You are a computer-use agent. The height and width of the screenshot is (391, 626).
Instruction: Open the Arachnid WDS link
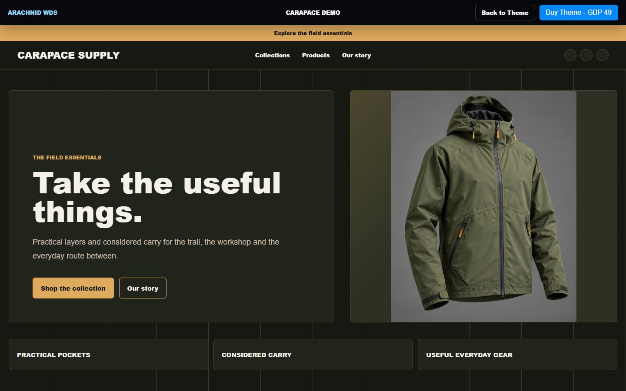33,13
